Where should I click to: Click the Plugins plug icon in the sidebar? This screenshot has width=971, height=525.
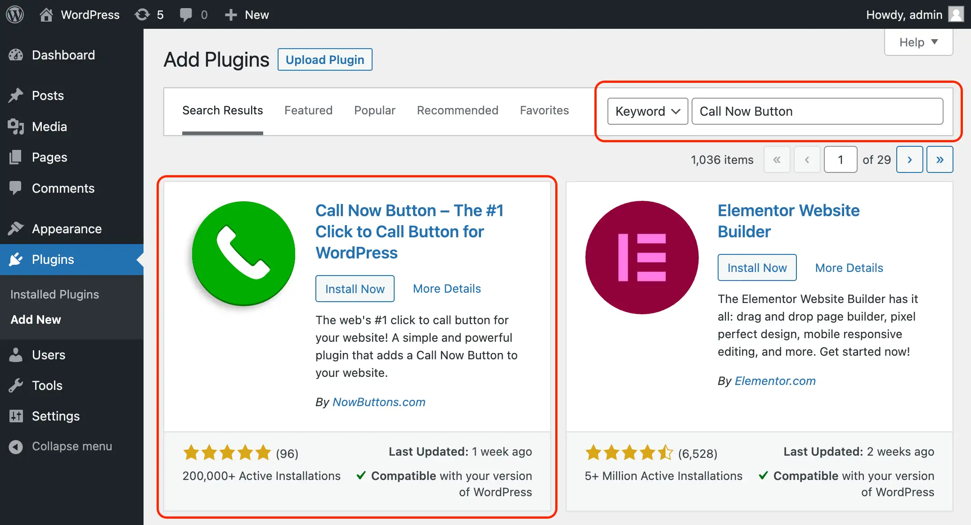click(16, 259)
